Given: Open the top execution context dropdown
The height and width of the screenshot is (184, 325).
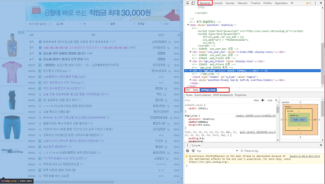Looking at the screenshot, I should pyautogui.click(x=217, y=151).
